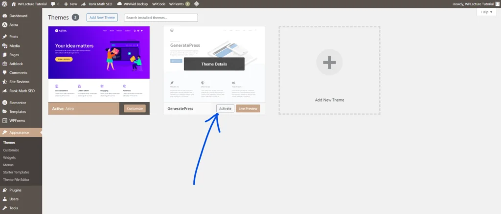Click the Comments bubble icon in sidebar

click(5, 73)
